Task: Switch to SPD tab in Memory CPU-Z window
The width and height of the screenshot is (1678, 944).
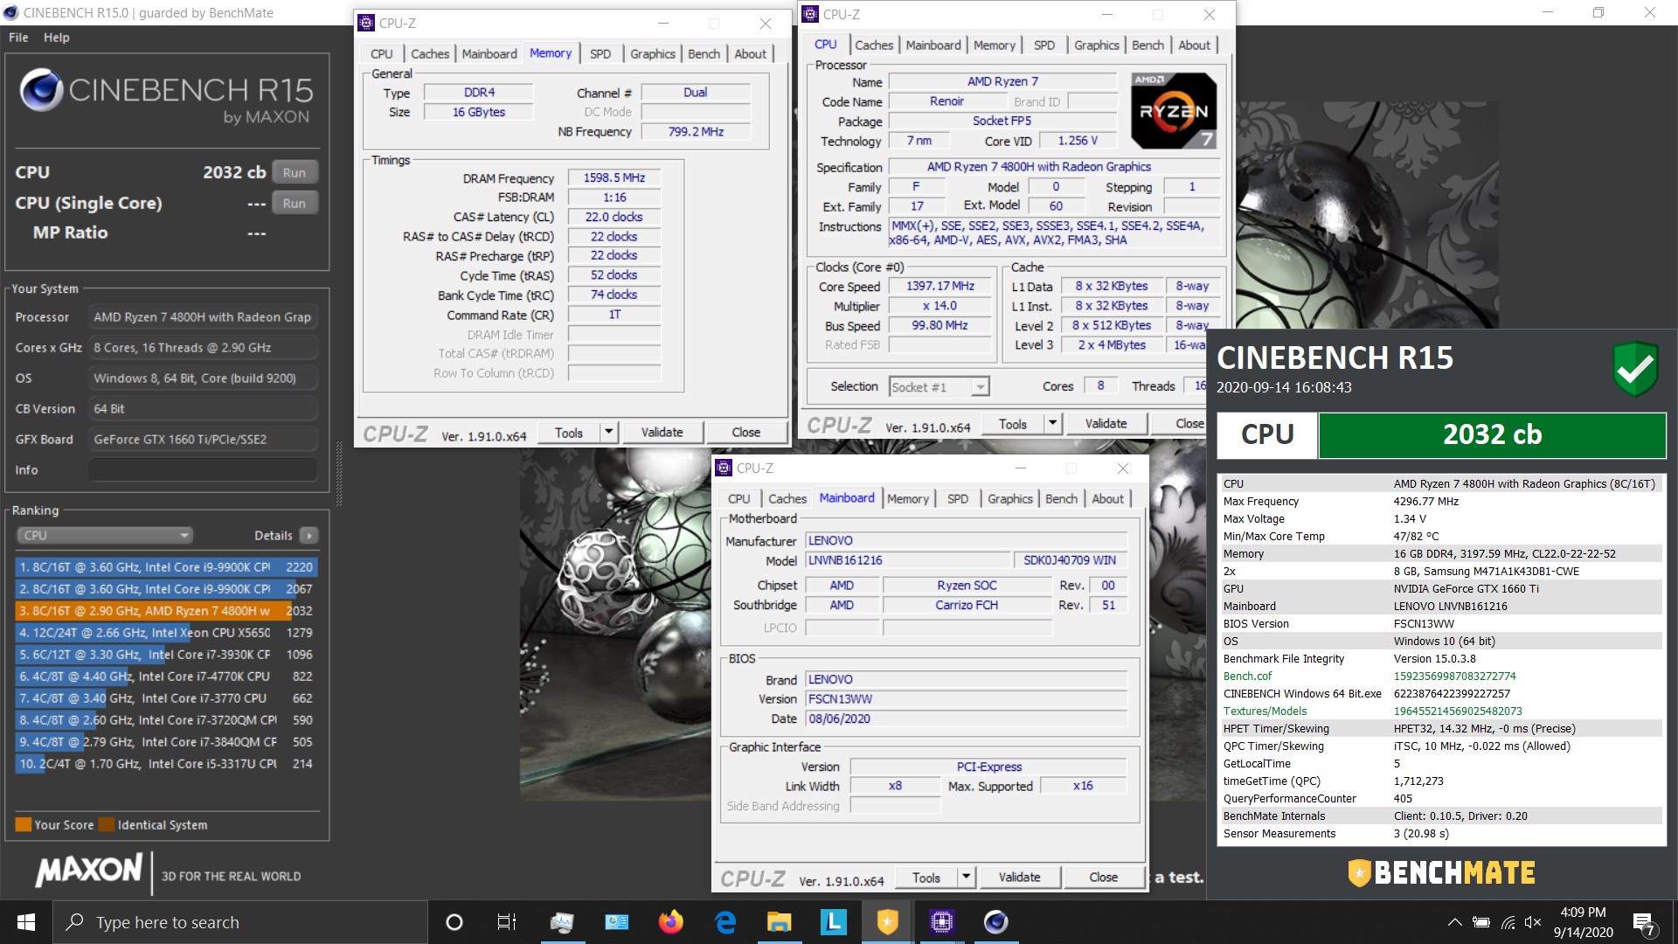Action: (x=600, y=54)
